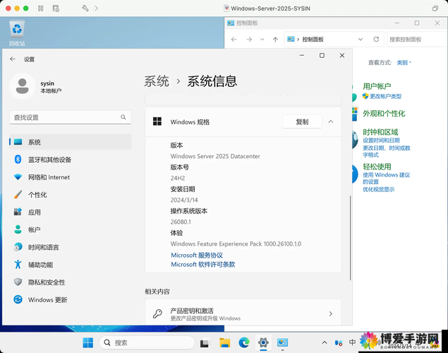448x353 pixels.
Task: Launch File Explorer from taskbar
Action: click(224, 342)
